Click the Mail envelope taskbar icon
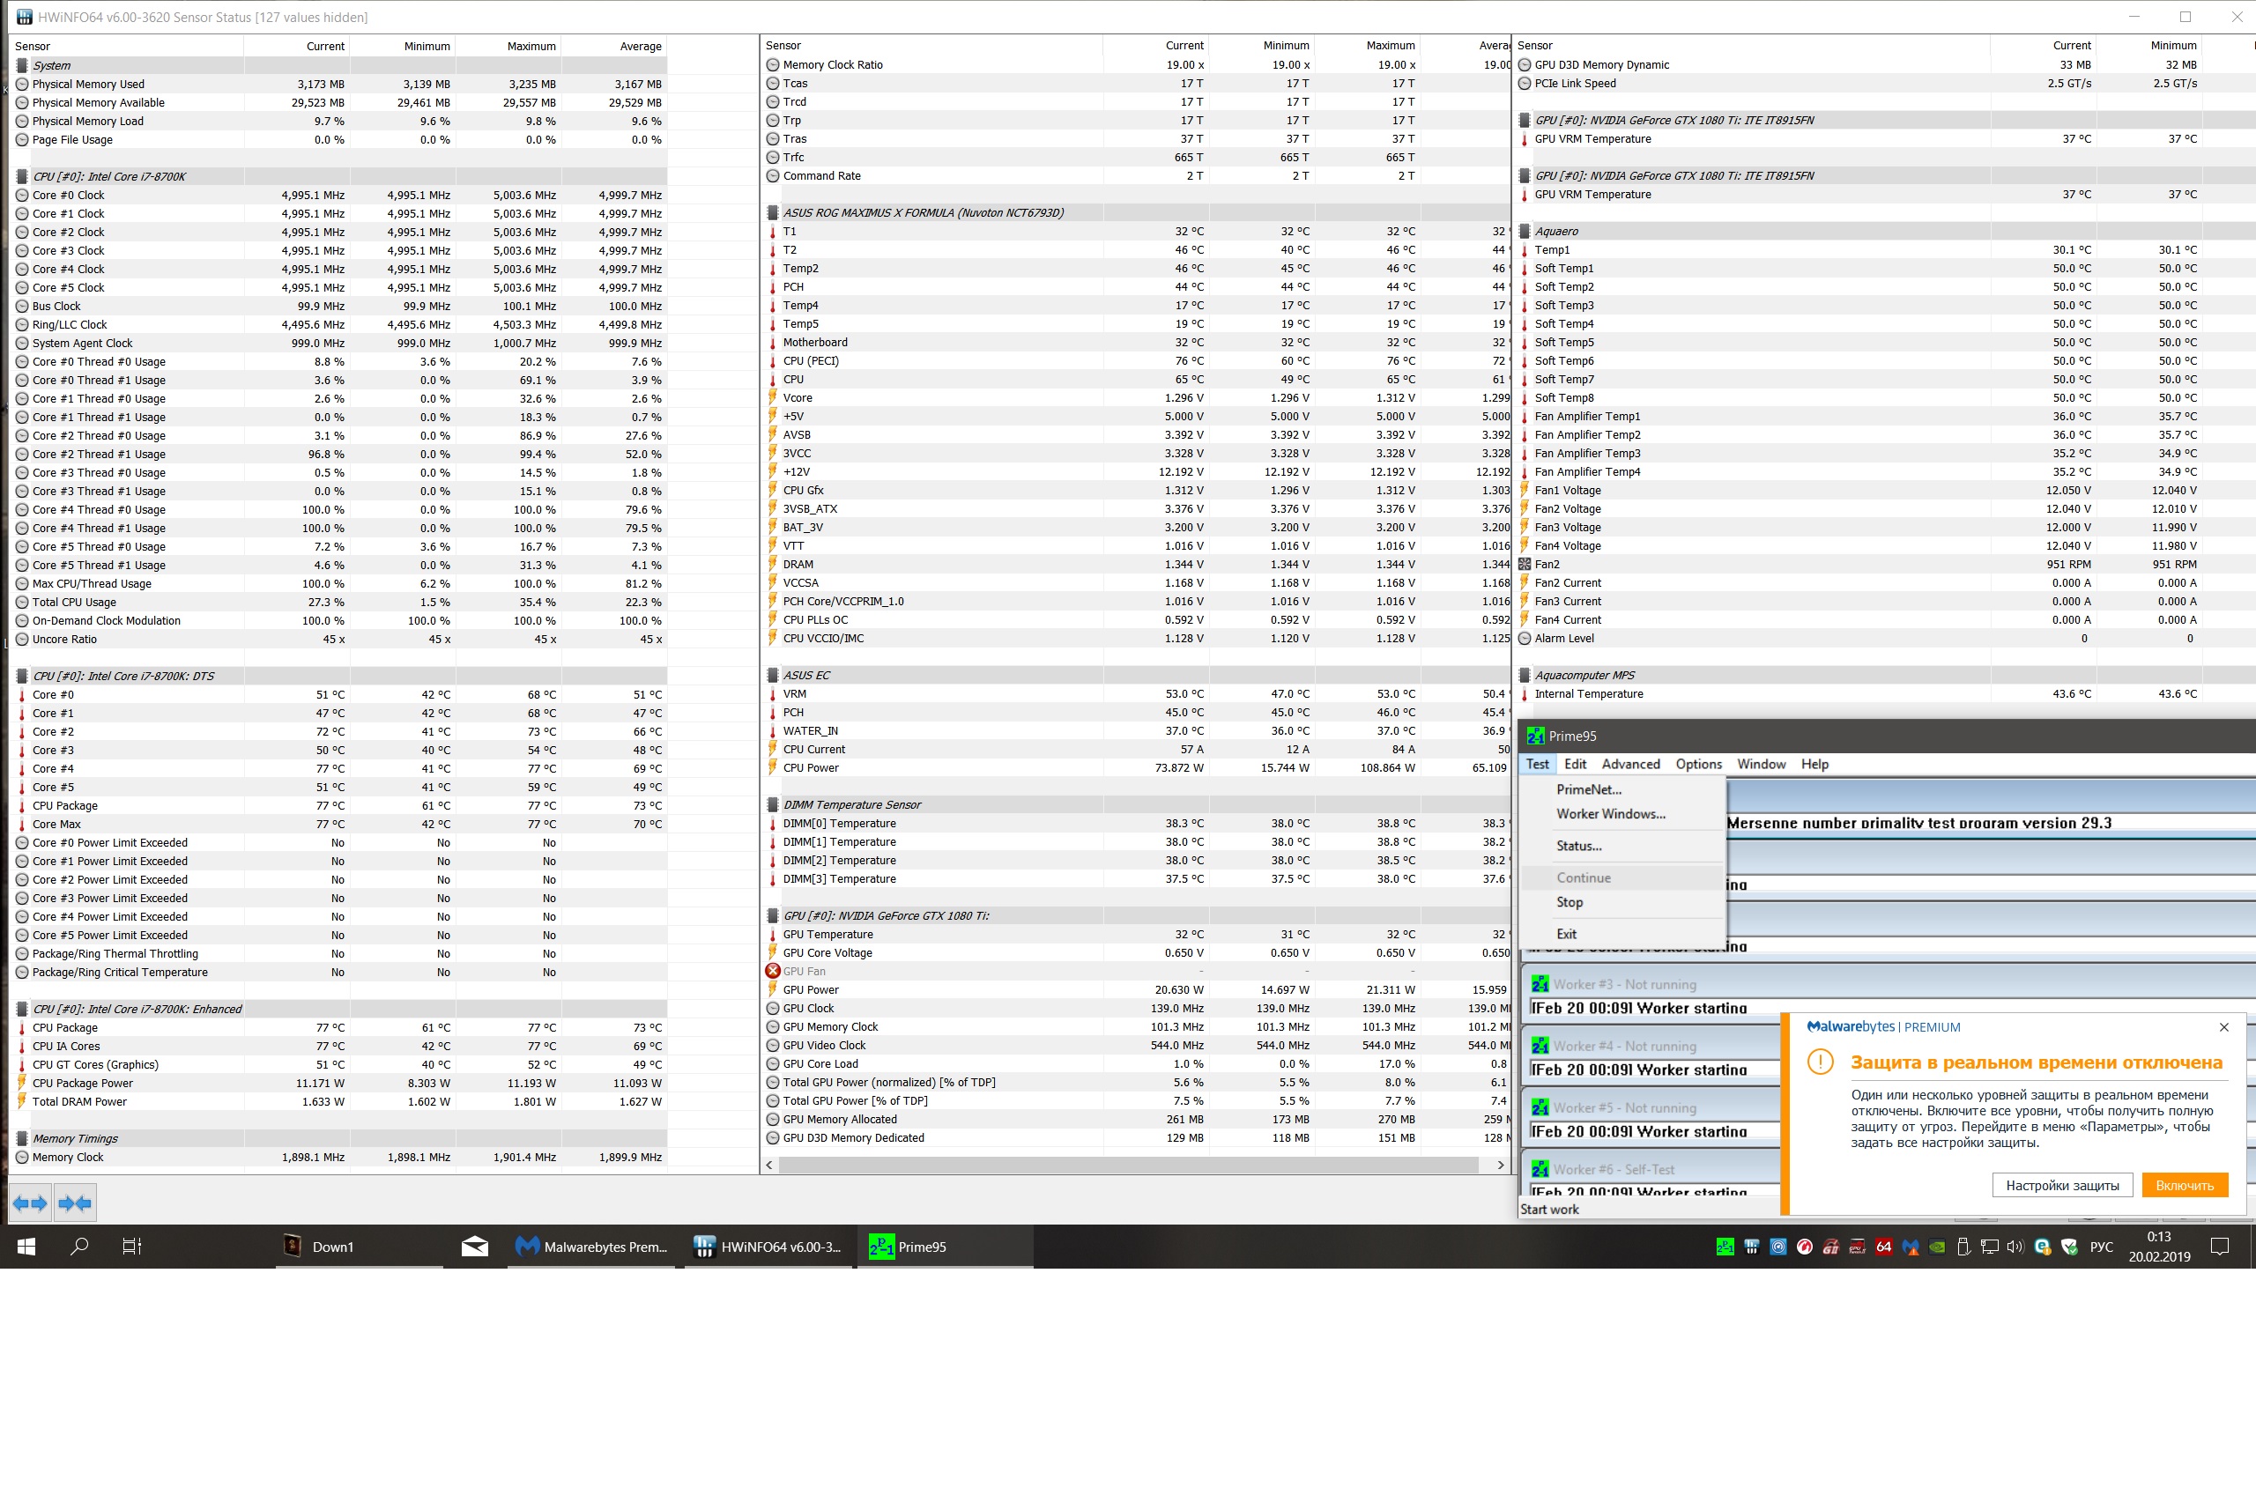 point(474,1246)
